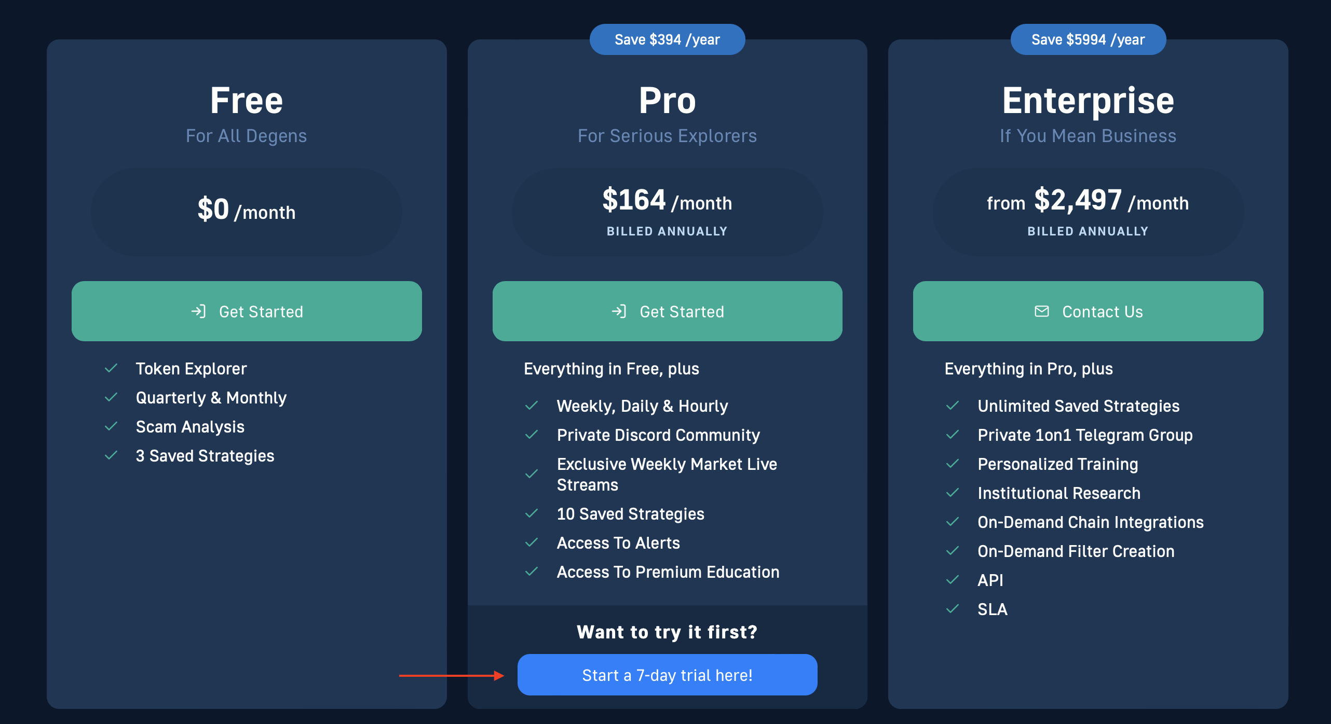Click the checkmark next to Scam Analysis

coord(111,427)
